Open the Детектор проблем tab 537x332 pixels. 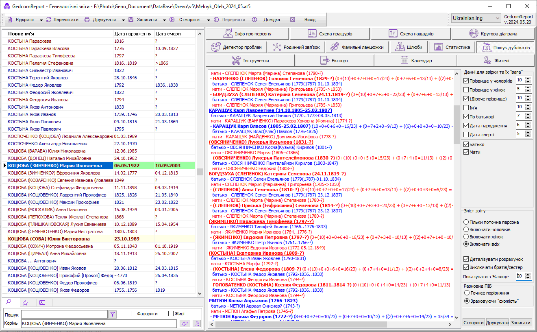(x=237, y=47)
